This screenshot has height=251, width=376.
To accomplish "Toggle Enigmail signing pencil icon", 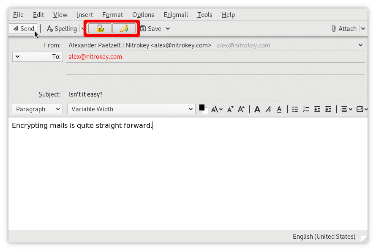I will pos(124,29).
